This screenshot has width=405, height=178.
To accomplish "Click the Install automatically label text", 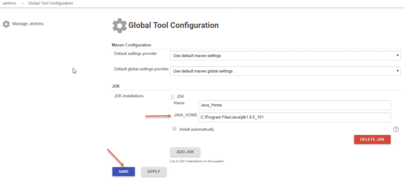I will click(x=197, y=129).
